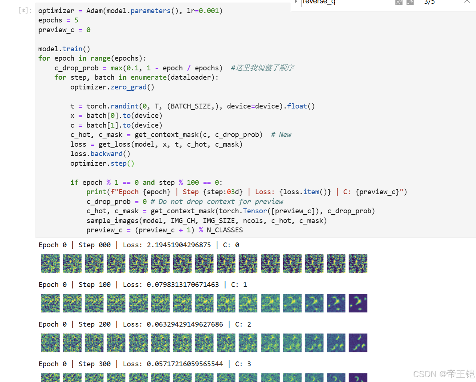Click the 'preview_c = 0' code line
This screenshot has height=382, width=476.
(x=64, y=30)
